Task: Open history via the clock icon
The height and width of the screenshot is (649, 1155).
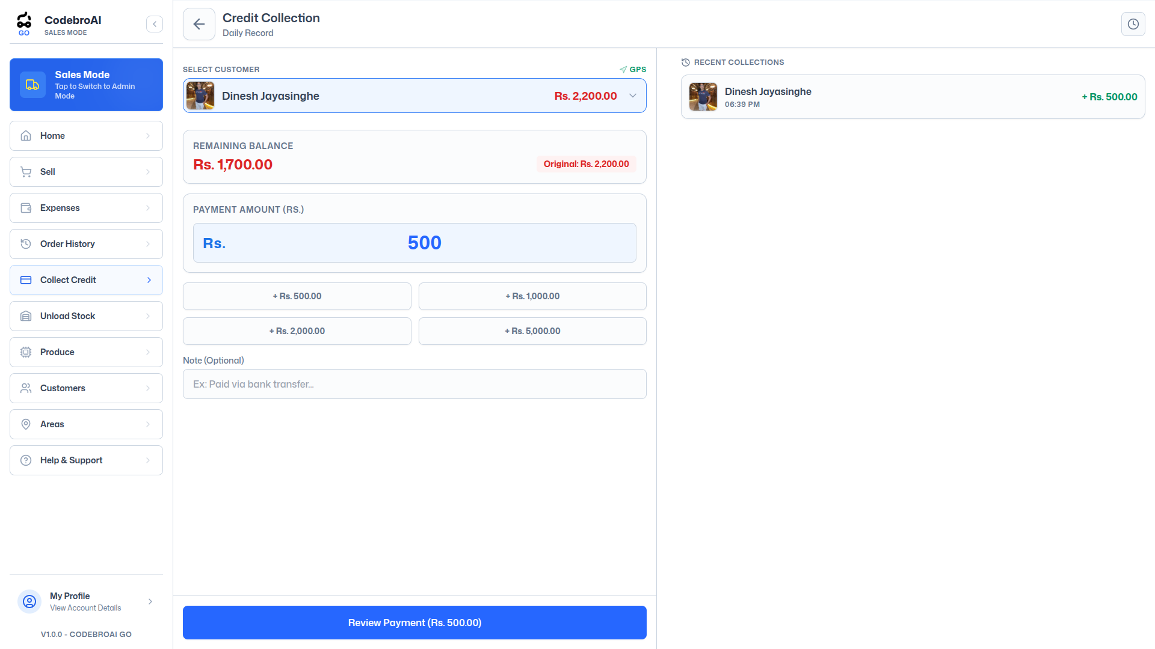Action: tap(1133, 24)
